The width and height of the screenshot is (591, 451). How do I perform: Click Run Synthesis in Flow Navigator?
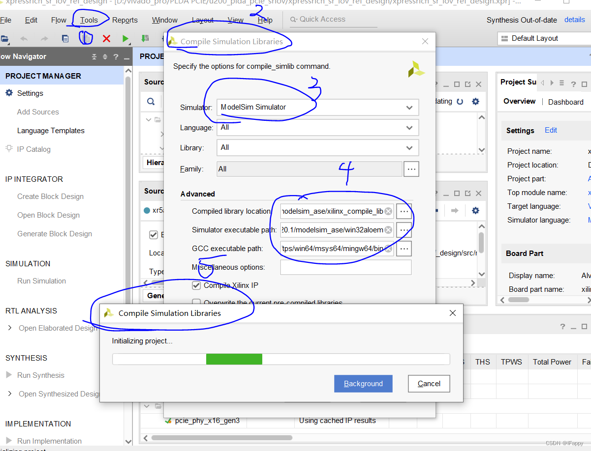pyautogui.click(x=40, y=375)
